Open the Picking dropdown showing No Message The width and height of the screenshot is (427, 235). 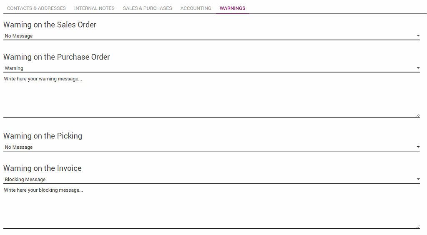point(208,147)
